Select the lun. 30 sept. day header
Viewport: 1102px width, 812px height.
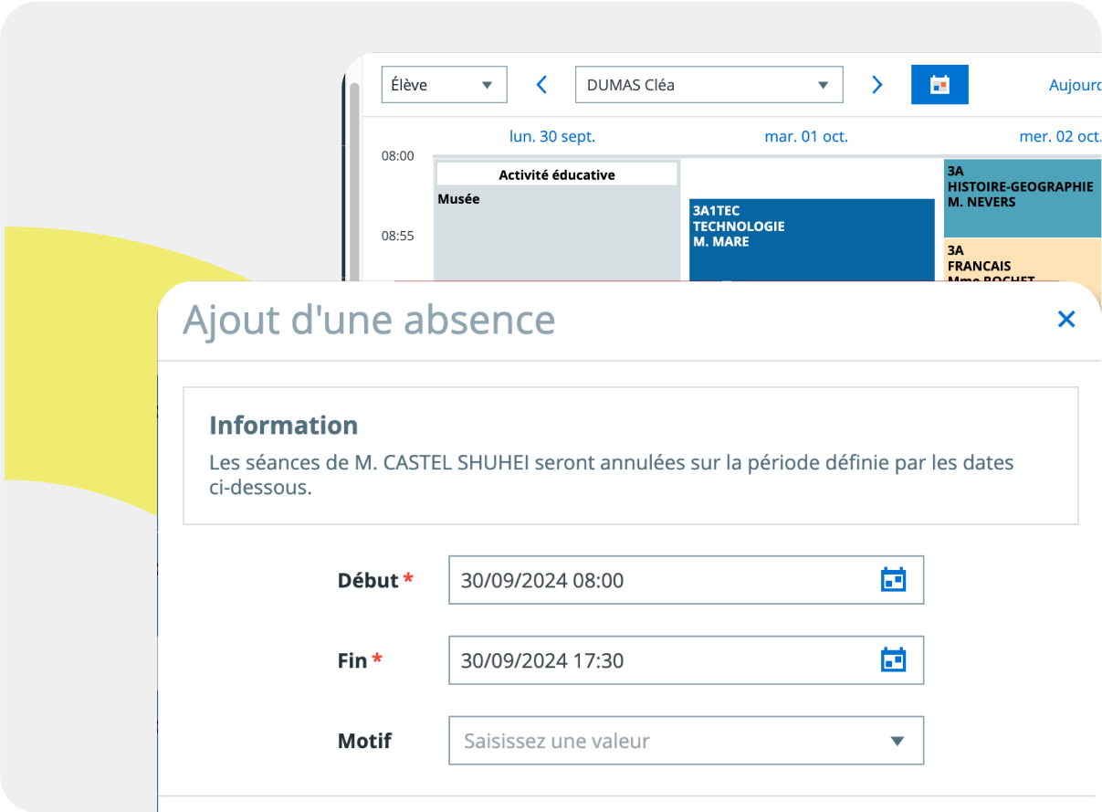[x=552, y=136]
